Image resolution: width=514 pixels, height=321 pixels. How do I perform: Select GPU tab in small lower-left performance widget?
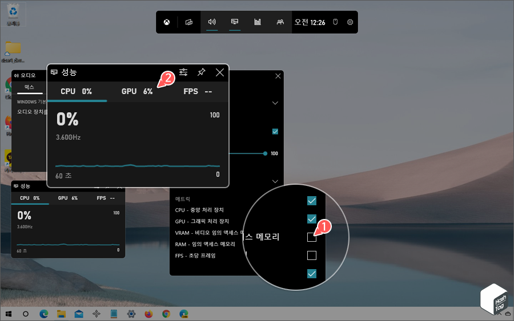pyautogui.click(x=68, y=198)
